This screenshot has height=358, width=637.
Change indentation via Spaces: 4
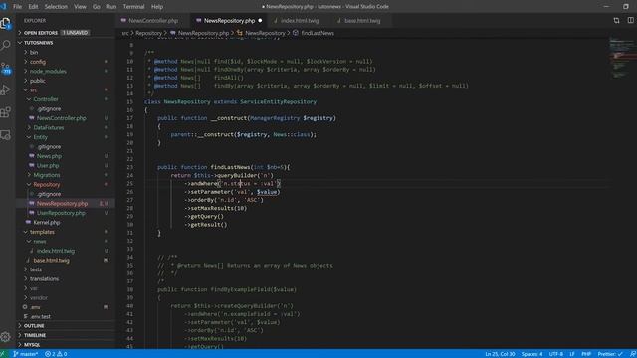(531, 354)
